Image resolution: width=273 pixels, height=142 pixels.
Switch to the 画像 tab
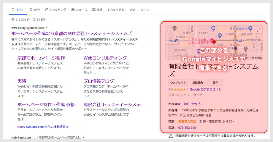(97, 10)
